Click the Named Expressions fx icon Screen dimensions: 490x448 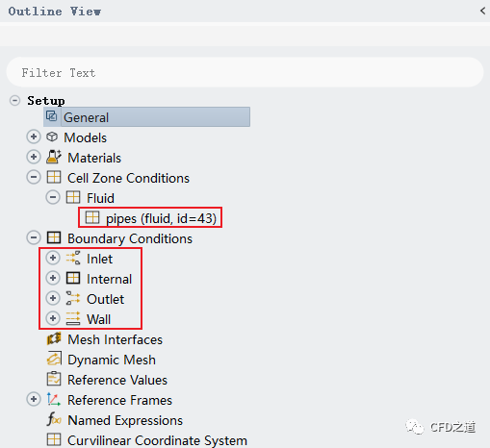pyautogui.click(x=54, y=419)
